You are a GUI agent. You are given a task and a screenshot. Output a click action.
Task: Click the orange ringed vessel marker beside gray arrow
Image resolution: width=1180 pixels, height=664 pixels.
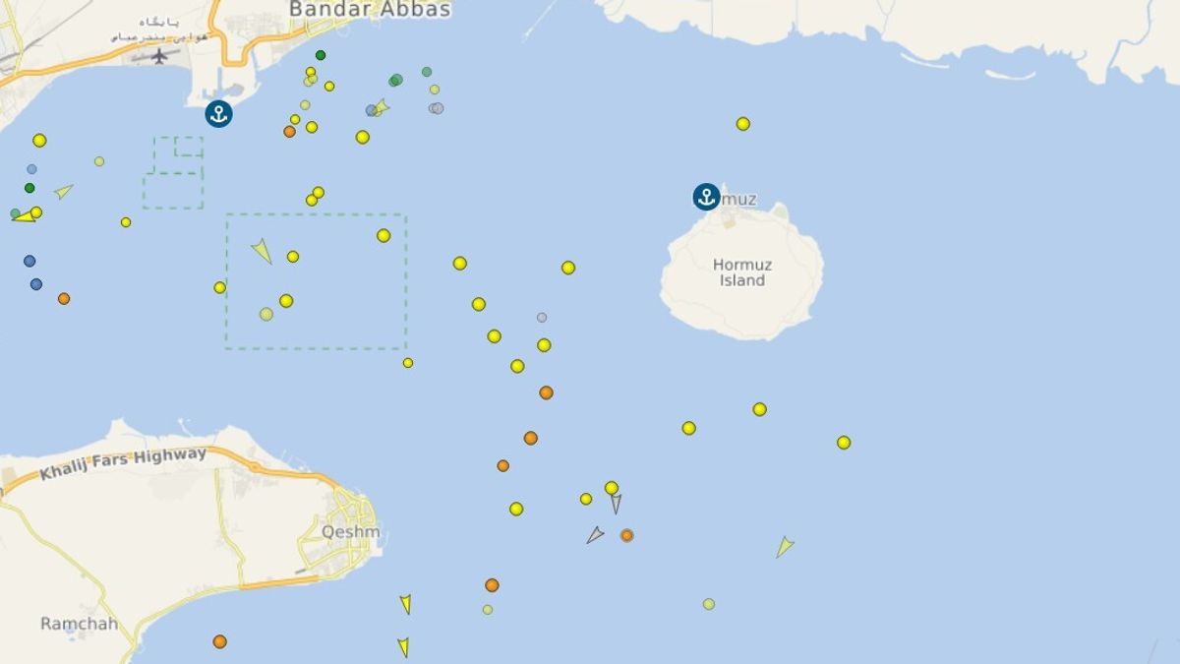pyautogui.click(x=626, y=535)
